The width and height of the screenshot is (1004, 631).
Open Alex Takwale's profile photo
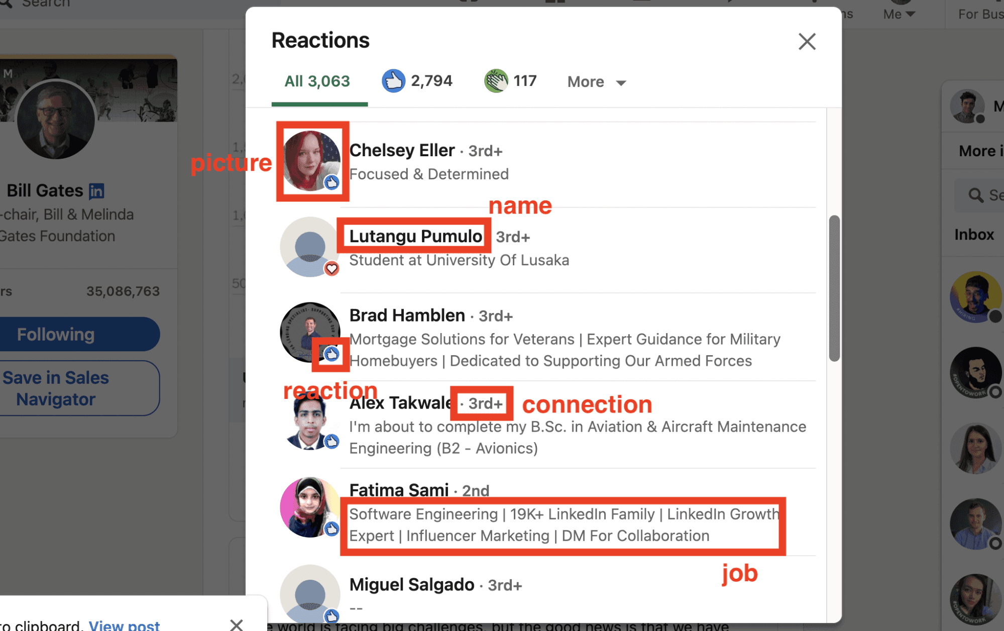click(x=309, y=421)
